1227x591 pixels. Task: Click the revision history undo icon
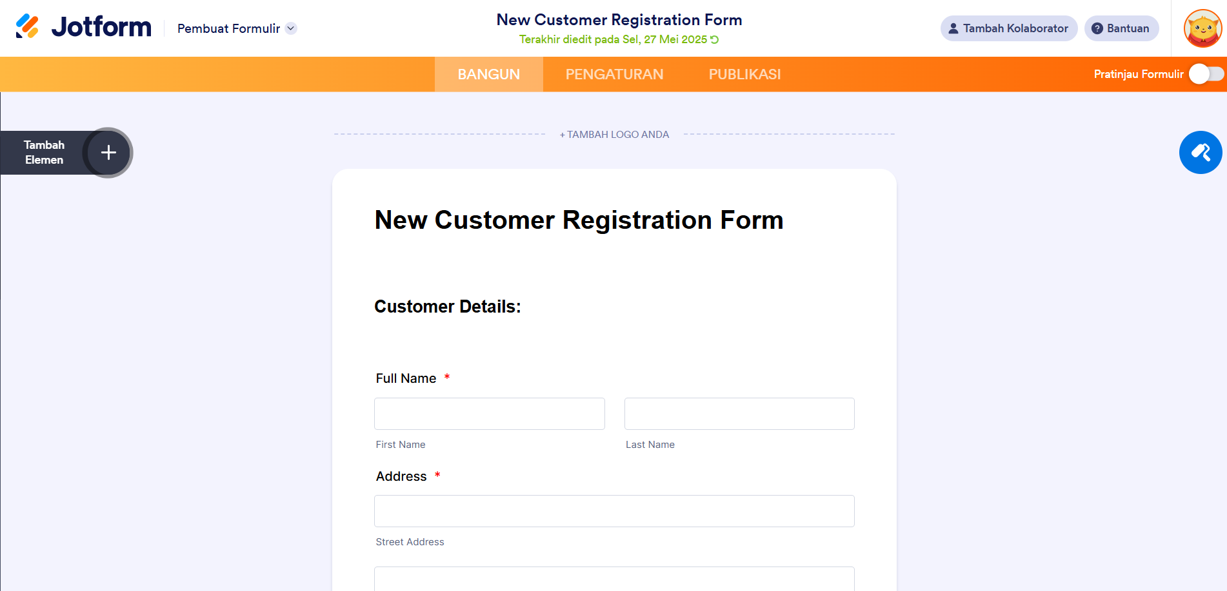click(715, 40)
